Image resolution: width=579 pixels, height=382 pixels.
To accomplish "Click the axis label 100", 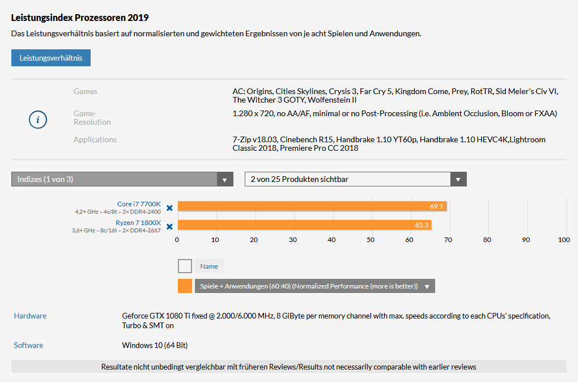I will [564, 240].
